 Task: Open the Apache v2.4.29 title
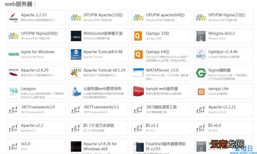(x=35, y=70)
